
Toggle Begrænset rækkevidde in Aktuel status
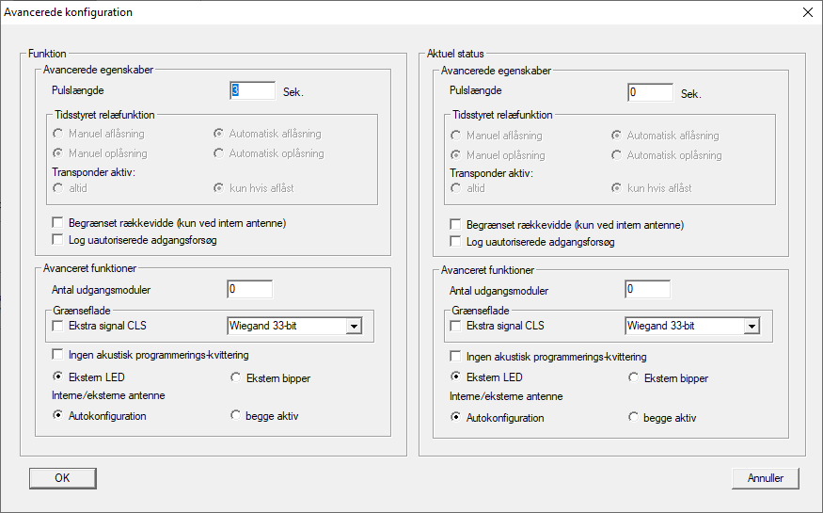tap(456, 225)
